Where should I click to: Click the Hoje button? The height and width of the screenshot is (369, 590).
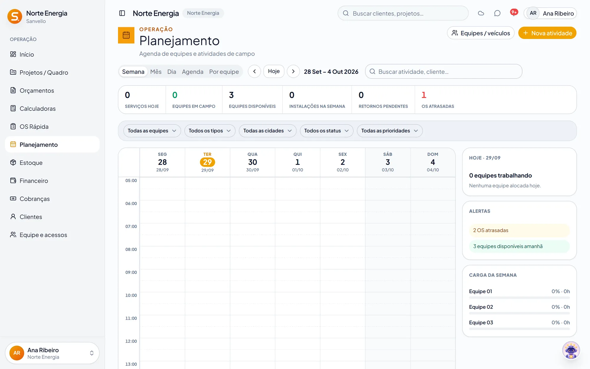(274, 71)
